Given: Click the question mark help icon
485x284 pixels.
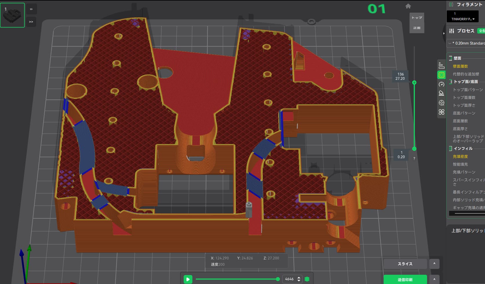Looking at the screenshot, I should click(x=414, y=158).
